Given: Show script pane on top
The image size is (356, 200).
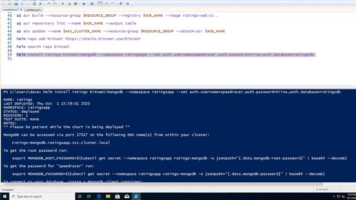Looking at the screenshot, I should coord(100,4).
